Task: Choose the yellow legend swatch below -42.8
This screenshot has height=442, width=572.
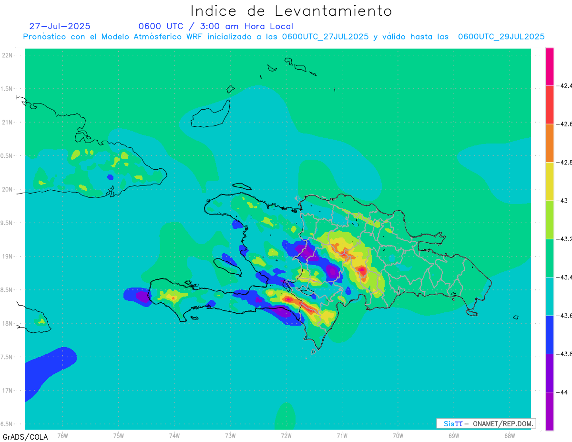Action: pyautogui.click(x=550, y=181)
